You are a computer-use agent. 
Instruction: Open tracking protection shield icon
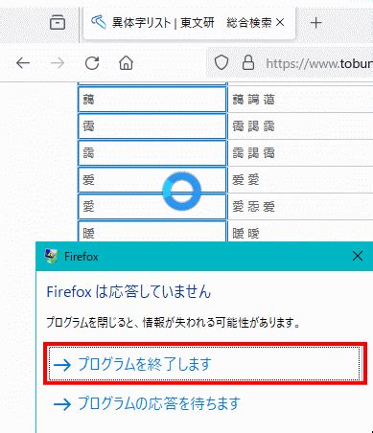tap(221, 62)
